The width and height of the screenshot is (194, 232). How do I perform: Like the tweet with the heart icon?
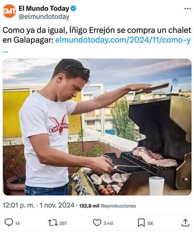click(x=97, y=223)
